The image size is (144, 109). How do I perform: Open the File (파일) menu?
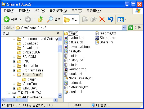9,11
